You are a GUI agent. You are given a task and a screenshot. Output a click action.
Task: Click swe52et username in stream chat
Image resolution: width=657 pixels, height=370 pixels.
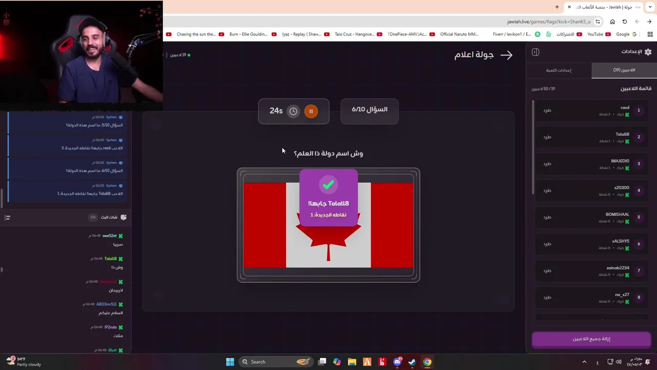[109, 236]
